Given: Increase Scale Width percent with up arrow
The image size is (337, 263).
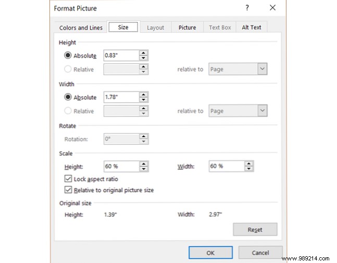Looking at the screenshot, I should tap(248, 164).
